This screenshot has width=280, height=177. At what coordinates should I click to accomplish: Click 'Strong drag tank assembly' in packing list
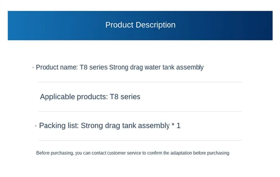125,126
